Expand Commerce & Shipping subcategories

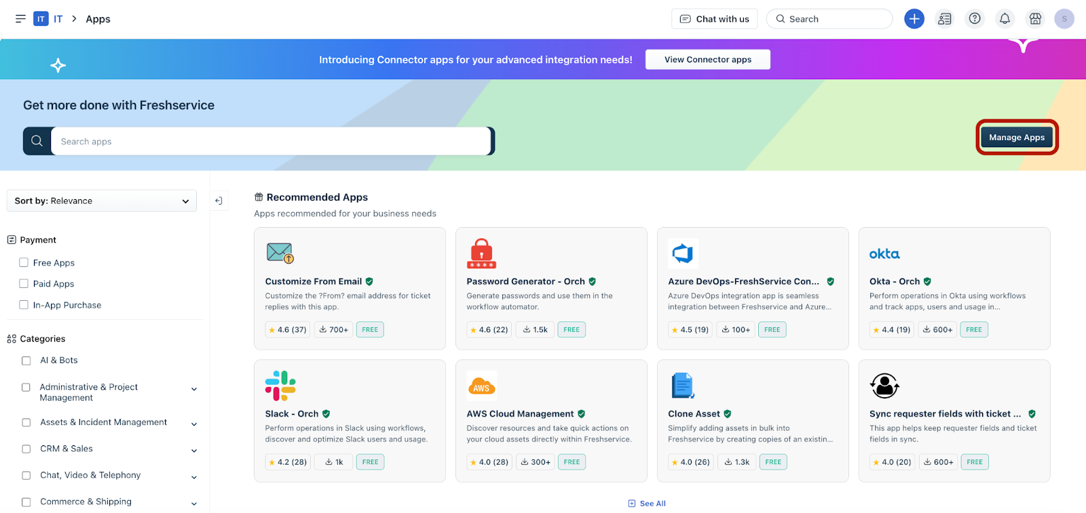[x=194, y=504]
